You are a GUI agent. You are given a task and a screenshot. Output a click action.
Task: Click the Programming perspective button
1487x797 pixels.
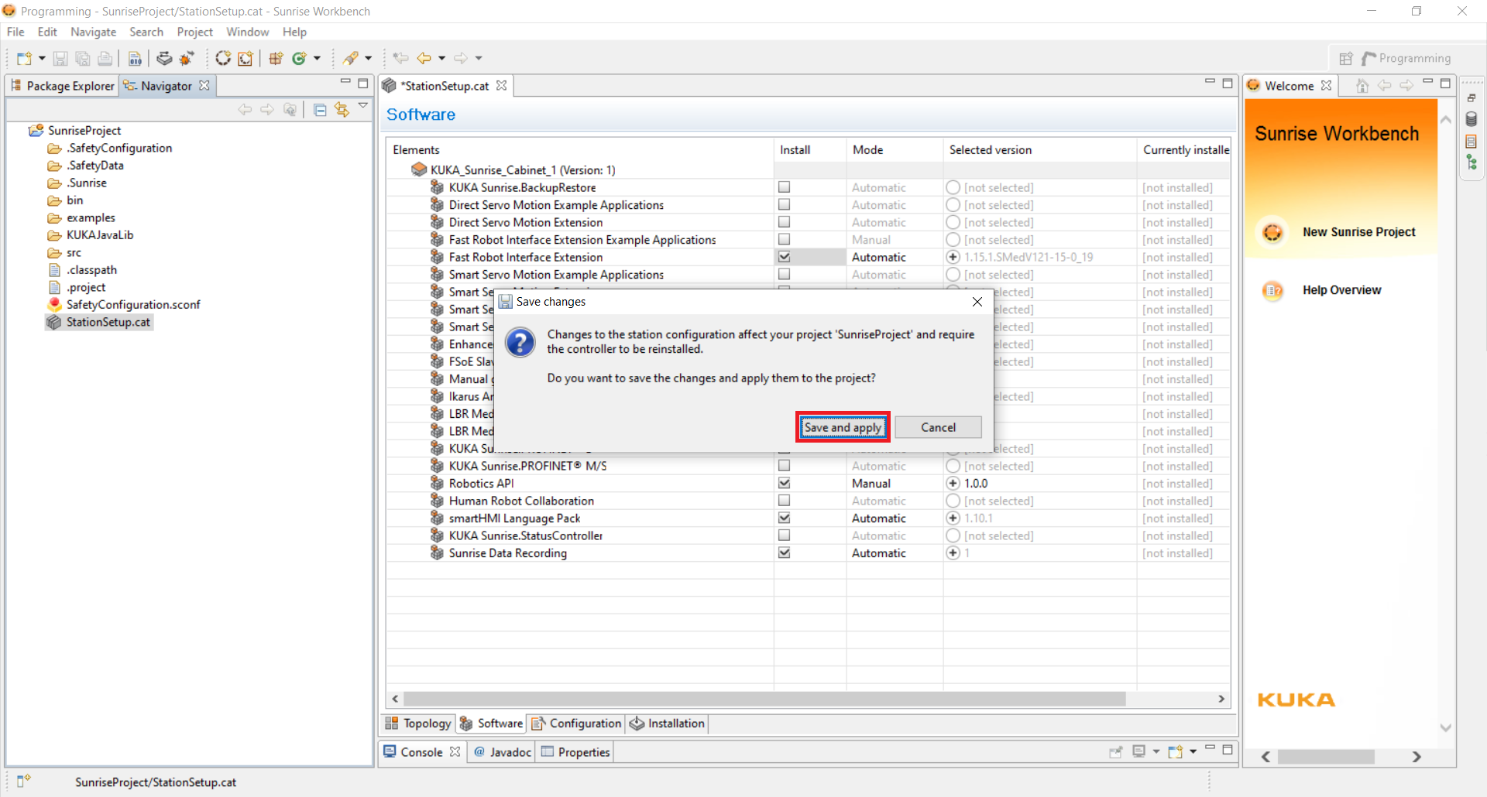pyautogui.click(x=1406, y=58)
